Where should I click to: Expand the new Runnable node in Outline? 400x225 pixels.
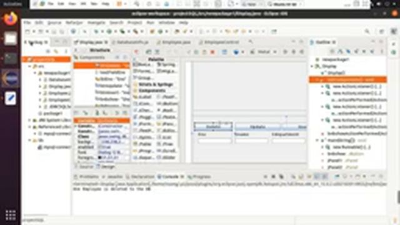click(322, 147)
